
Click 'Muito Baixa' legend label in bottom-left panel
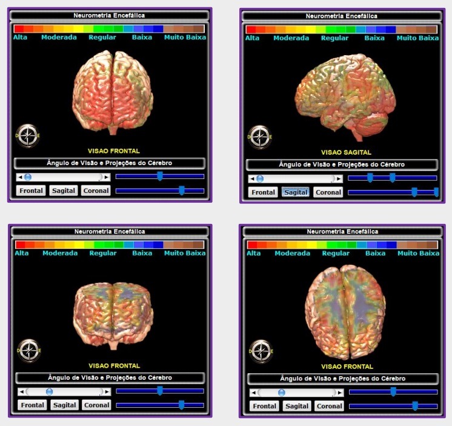tap(185, 253)
